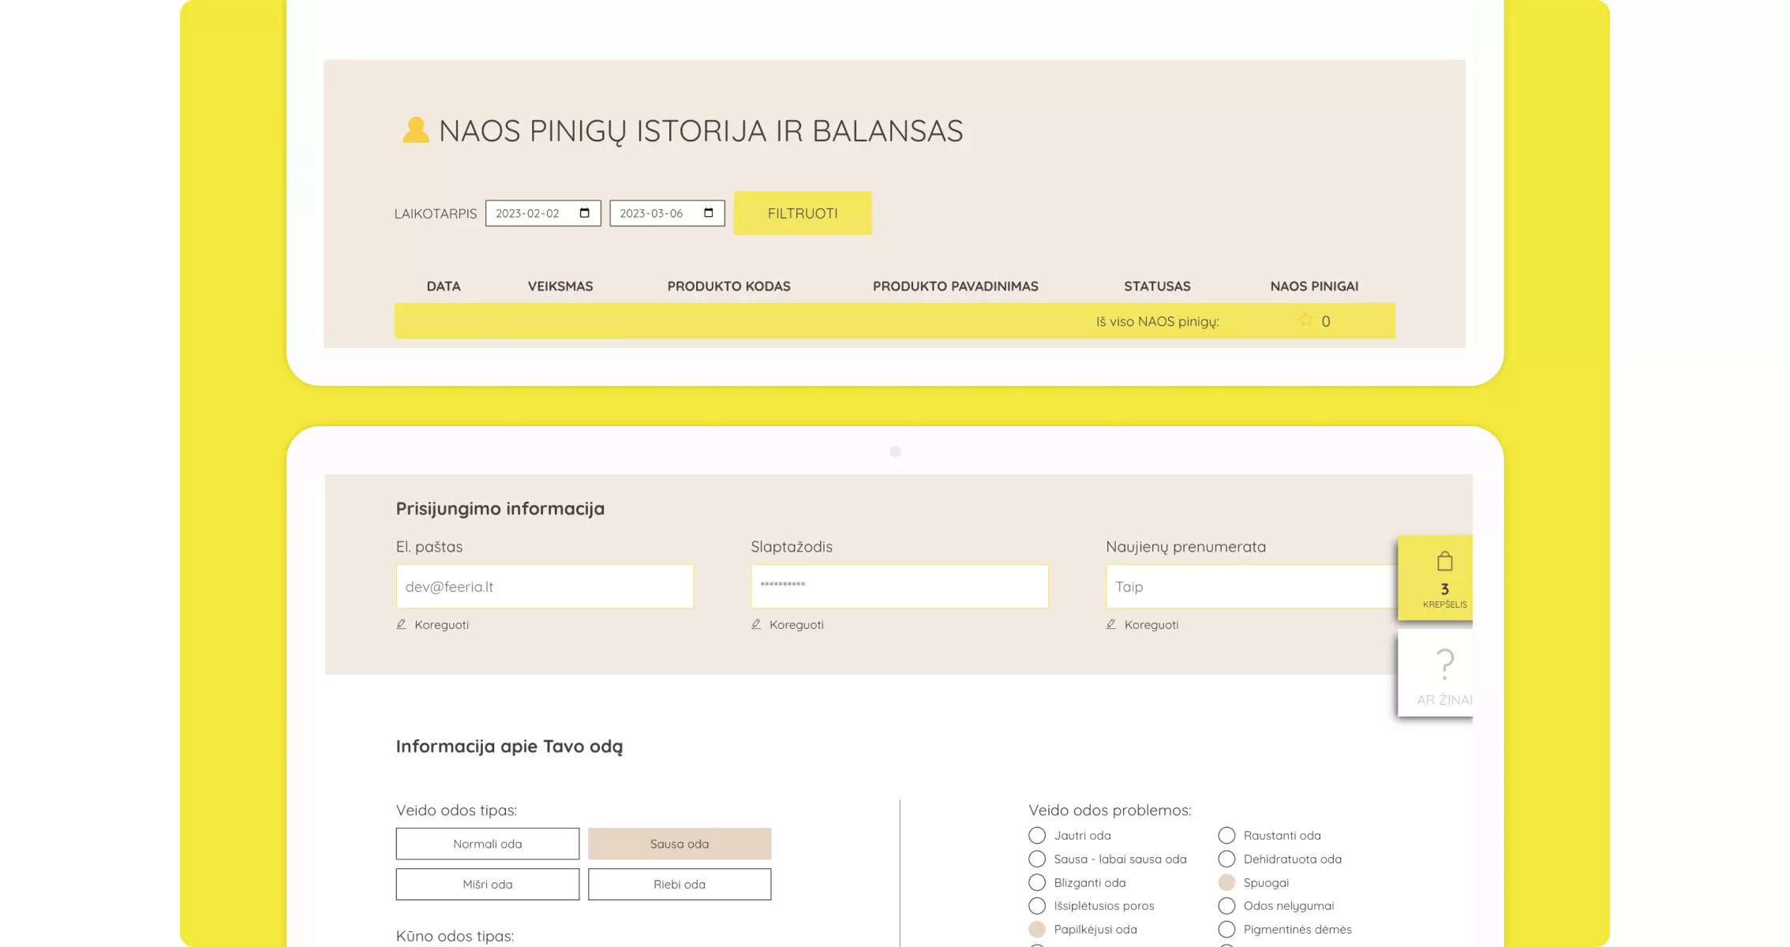Select Riebi oda skin type
This screenshot has width=1790, height=947.
pyautogui.click(x=680, y=885)
